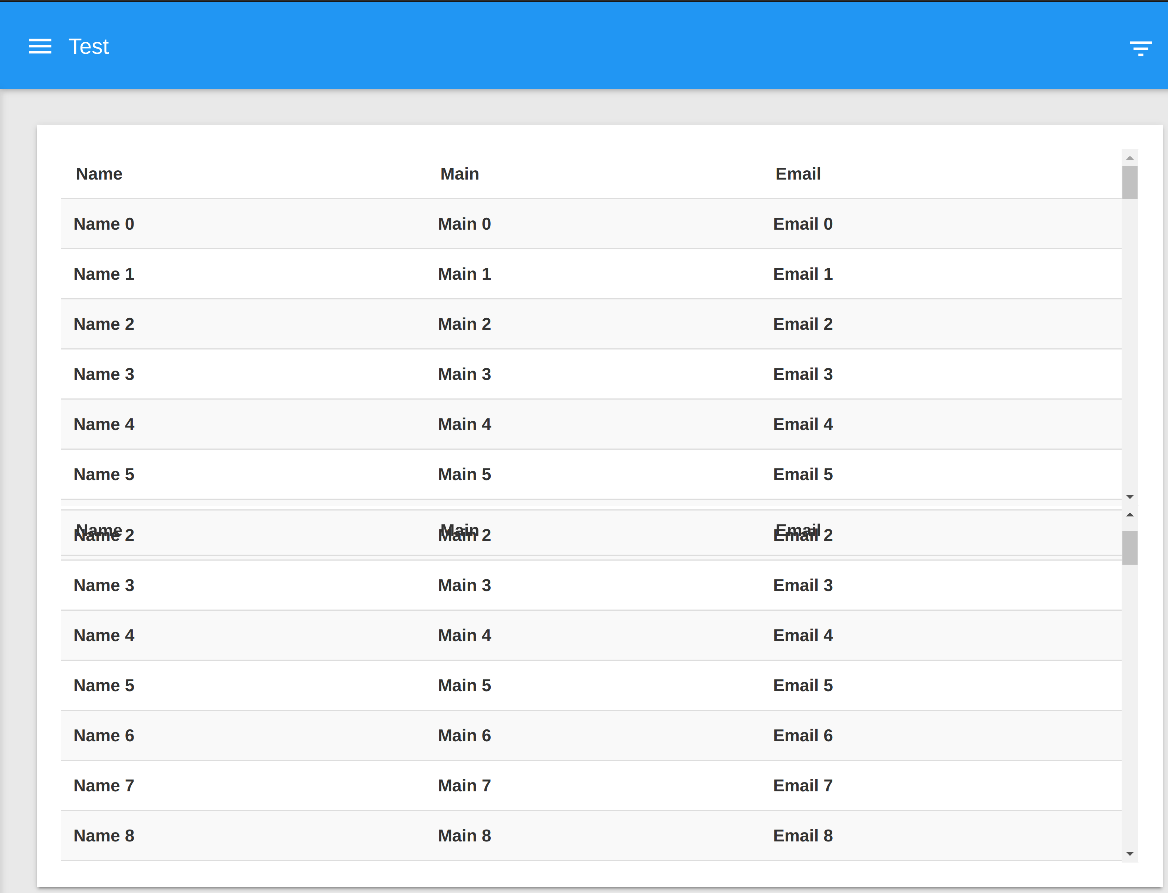This screenshot has width=1168, height=893.
Task: Click the lower table's scrollbar thumb
Action: [1130, 548]
